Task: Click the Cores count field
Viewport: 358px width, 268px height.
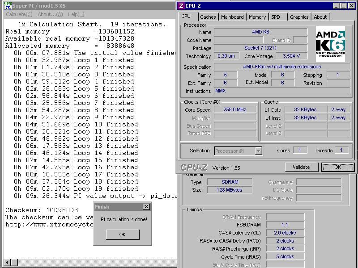Action: [x=300, y=150]
